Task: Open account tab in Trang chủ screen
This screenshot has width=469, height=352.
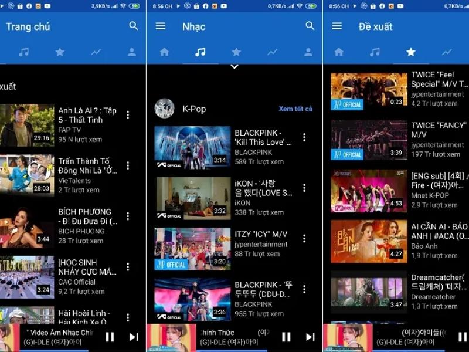Action: click(131, 52)
